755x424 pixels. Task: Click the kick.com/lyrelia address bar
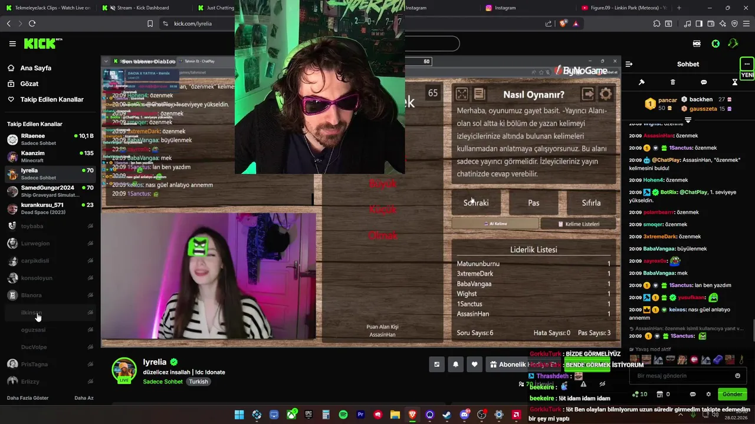click(193, 24)
